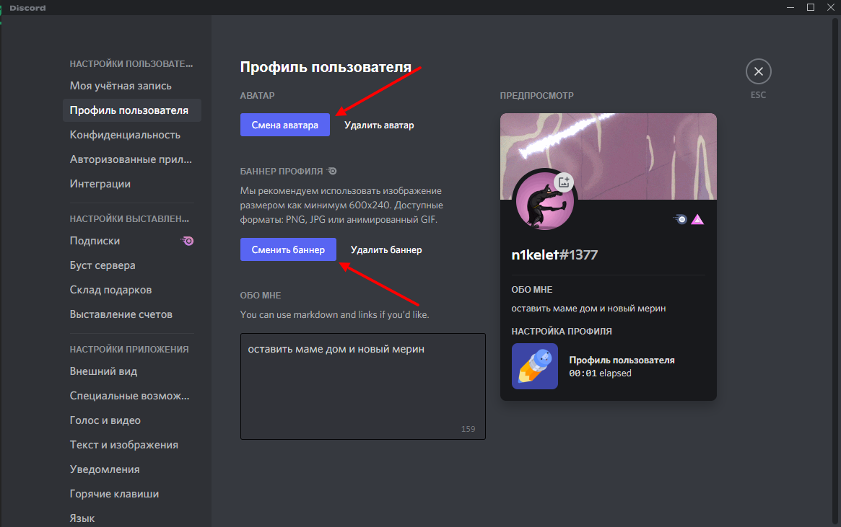Open Горячие клавиши settings
This screenshot has height=527, width=841.
pyautogui.click(x=132, y=494)
